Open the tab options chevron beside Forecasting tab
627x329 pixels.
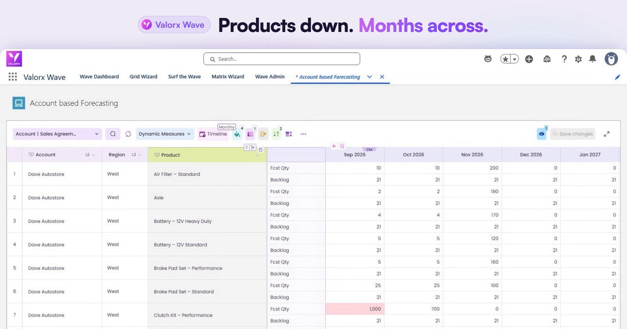(369, 77)
